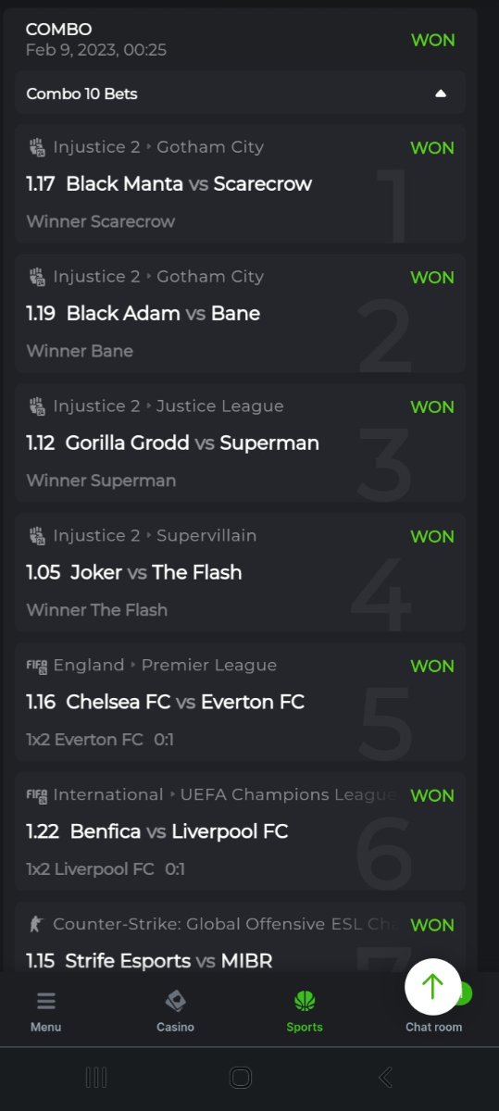This screenshot has height=1111, width=499.
Task: Tap the Counter-Strike icon on ESL bet
Action: click(37, 924)
